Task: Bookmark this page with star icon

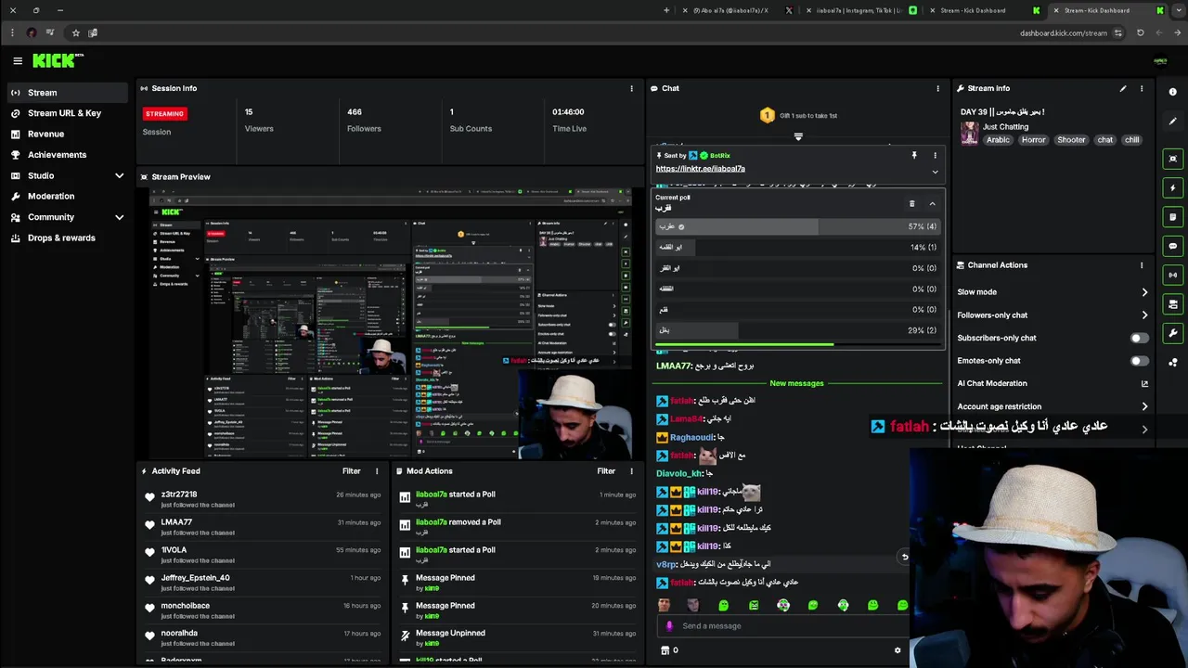Action: [x=75, y=32]
